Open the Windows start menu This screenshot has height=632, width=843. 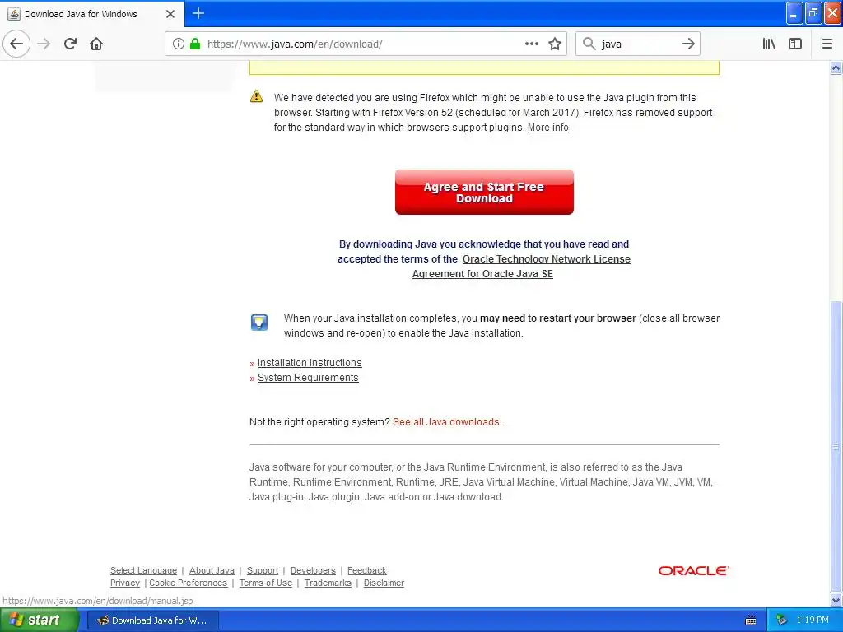[40, 620]
